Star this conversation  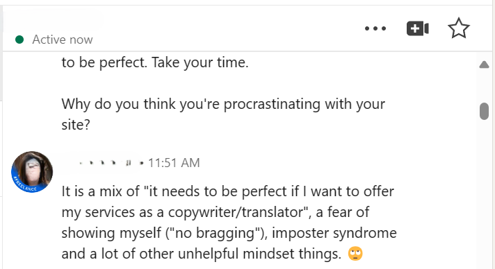459,28
